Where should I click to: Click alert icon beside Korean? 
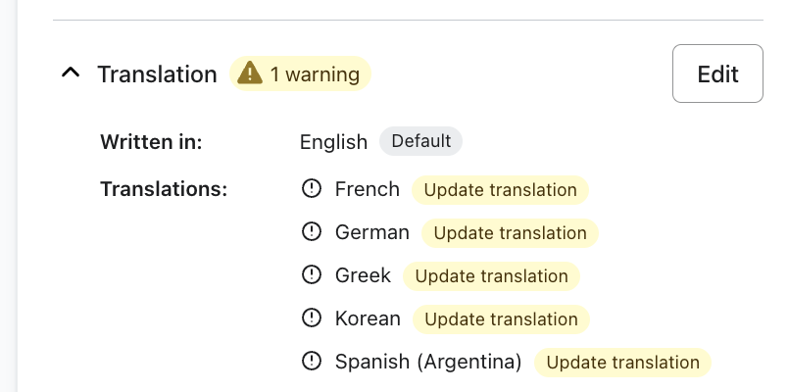point(312,318)
